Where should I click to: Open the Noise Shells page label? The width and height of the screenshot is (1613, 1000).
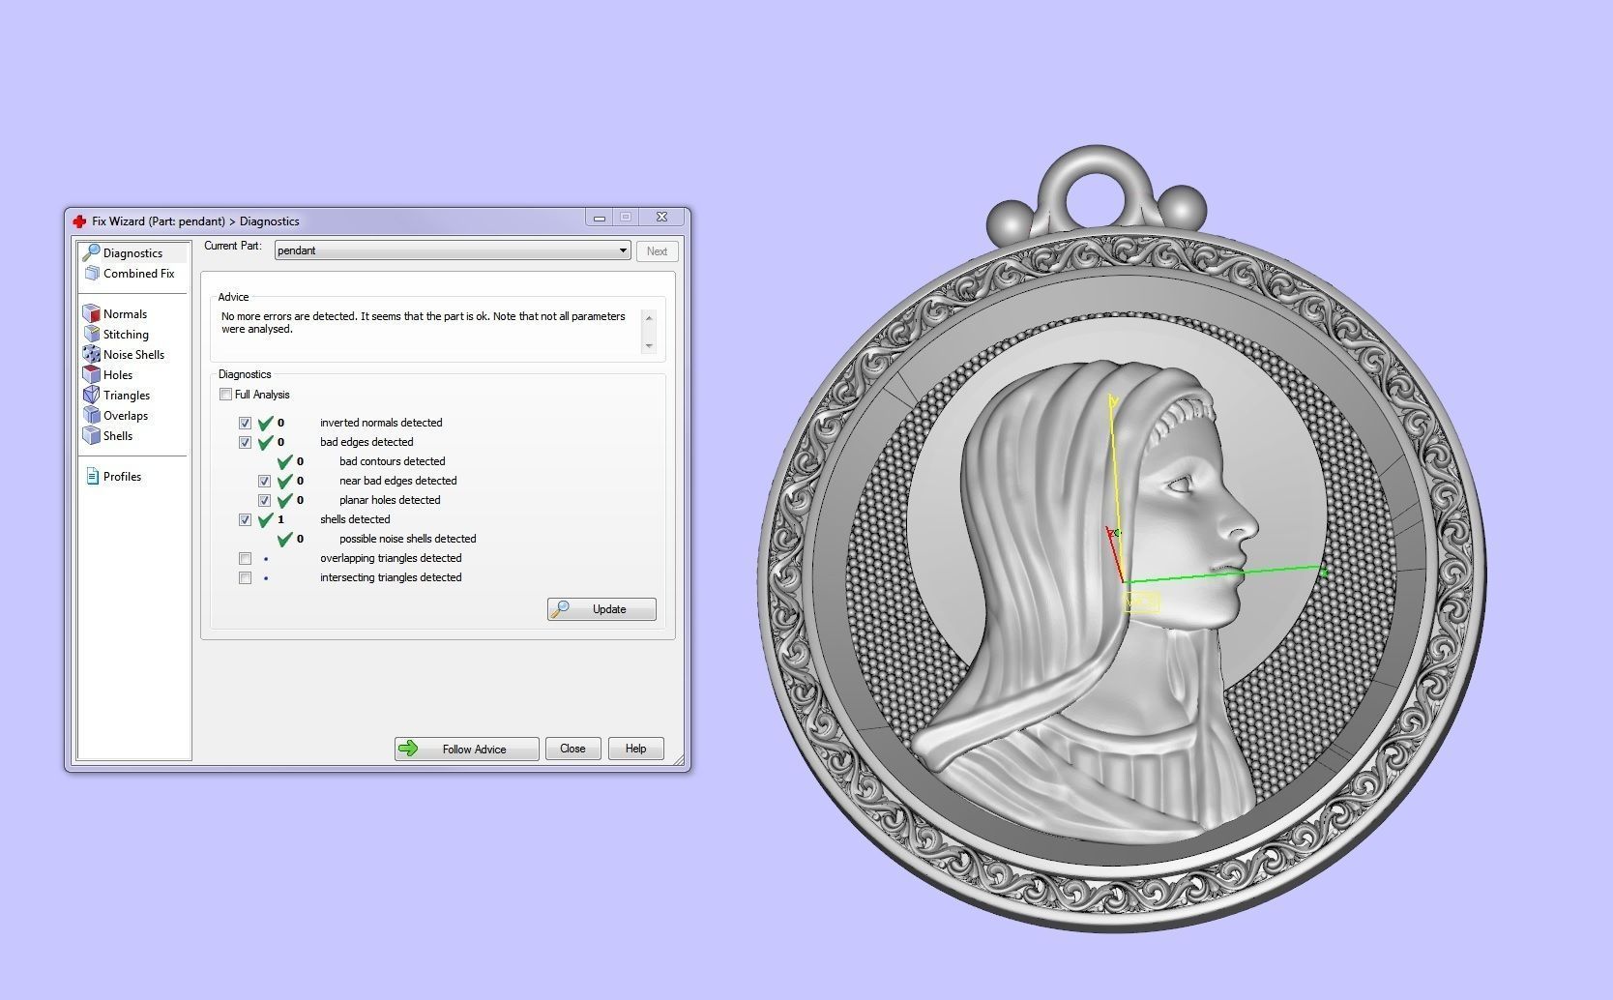click(133, 355)
